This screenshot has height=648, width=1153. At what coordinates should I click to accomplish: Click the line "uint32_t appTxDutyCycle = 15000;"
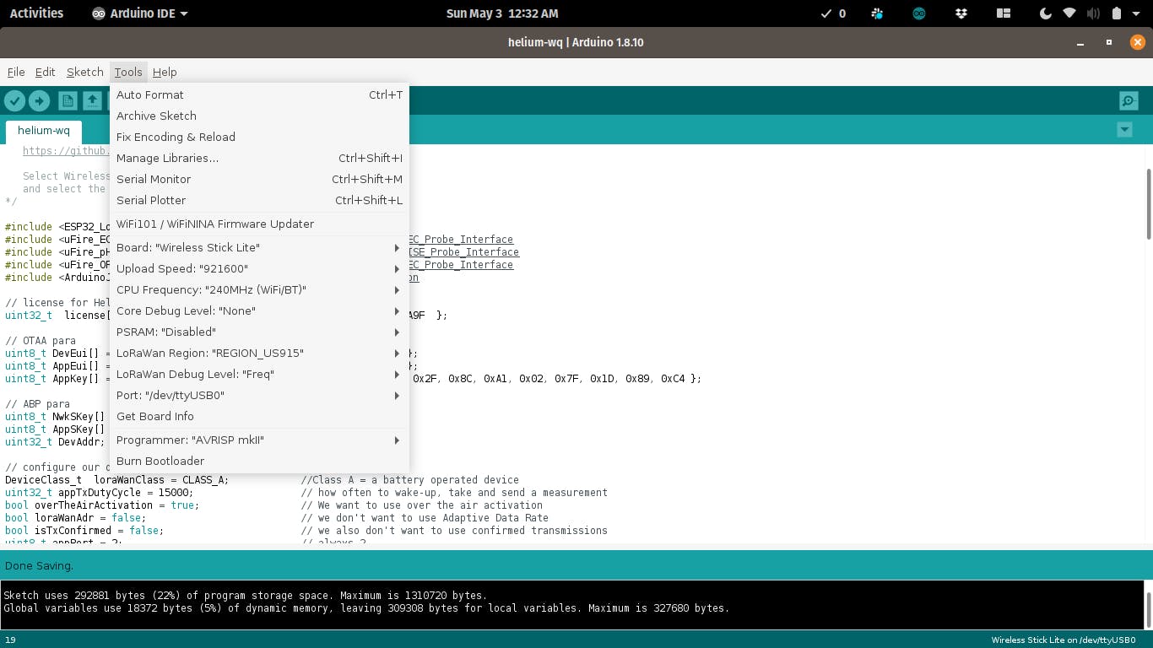pos(99,492)
